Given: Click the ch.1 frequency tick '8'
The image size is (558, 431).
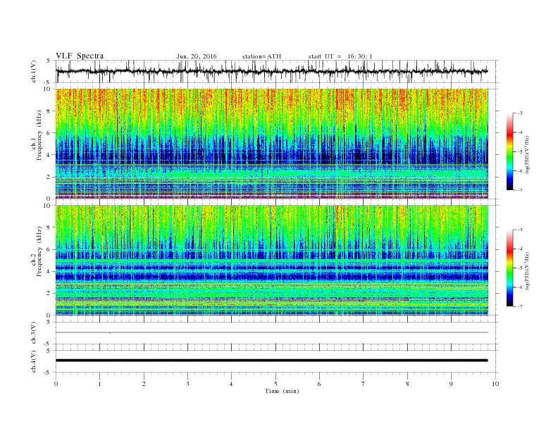Looking at the screenshot, I should pyautogui.click(x=49, y=111).
